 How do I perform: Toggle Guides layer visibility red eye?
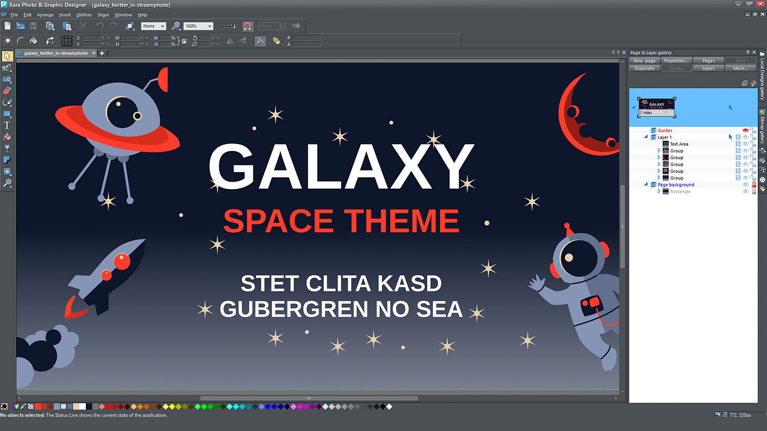pos(745,130)
